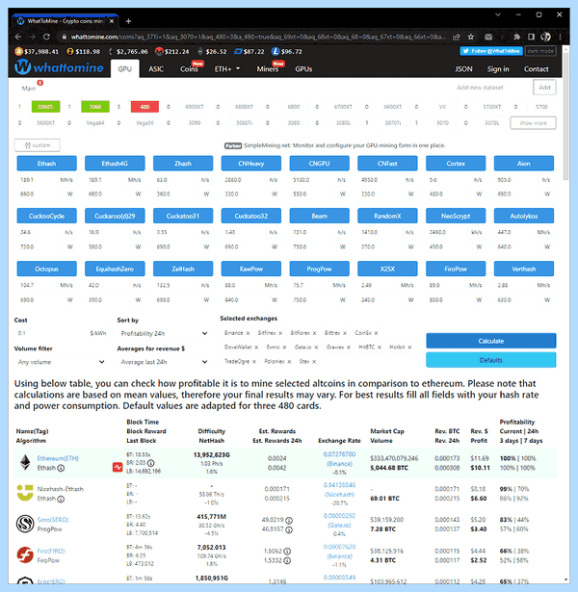Screen dimensions: 578x592
Task: Click the dark mode button
Action: tap(540, 51)
